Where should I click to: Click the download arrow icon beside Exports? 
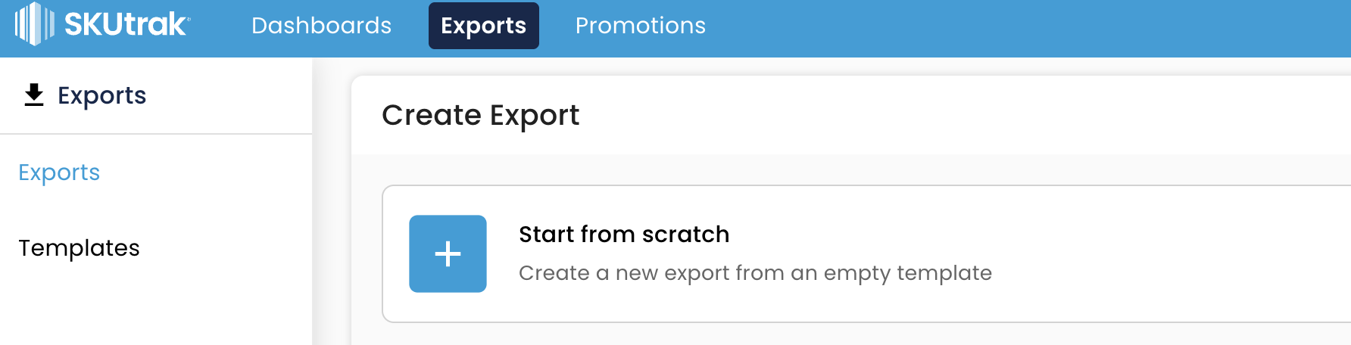pos(34,95)
